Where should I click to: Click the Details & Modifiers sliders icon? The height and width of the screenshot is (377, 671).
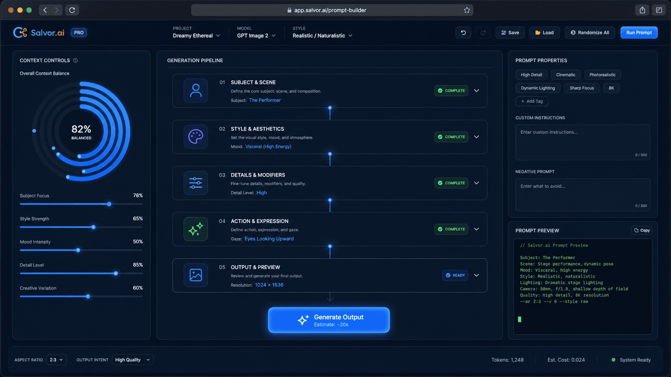(x=196, y=183)
